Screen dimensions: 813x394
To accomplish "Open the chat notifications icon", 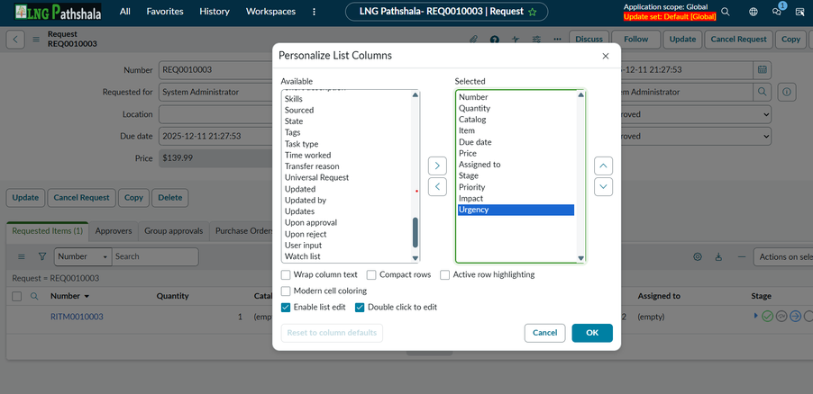I will click(x=777, y=12).
